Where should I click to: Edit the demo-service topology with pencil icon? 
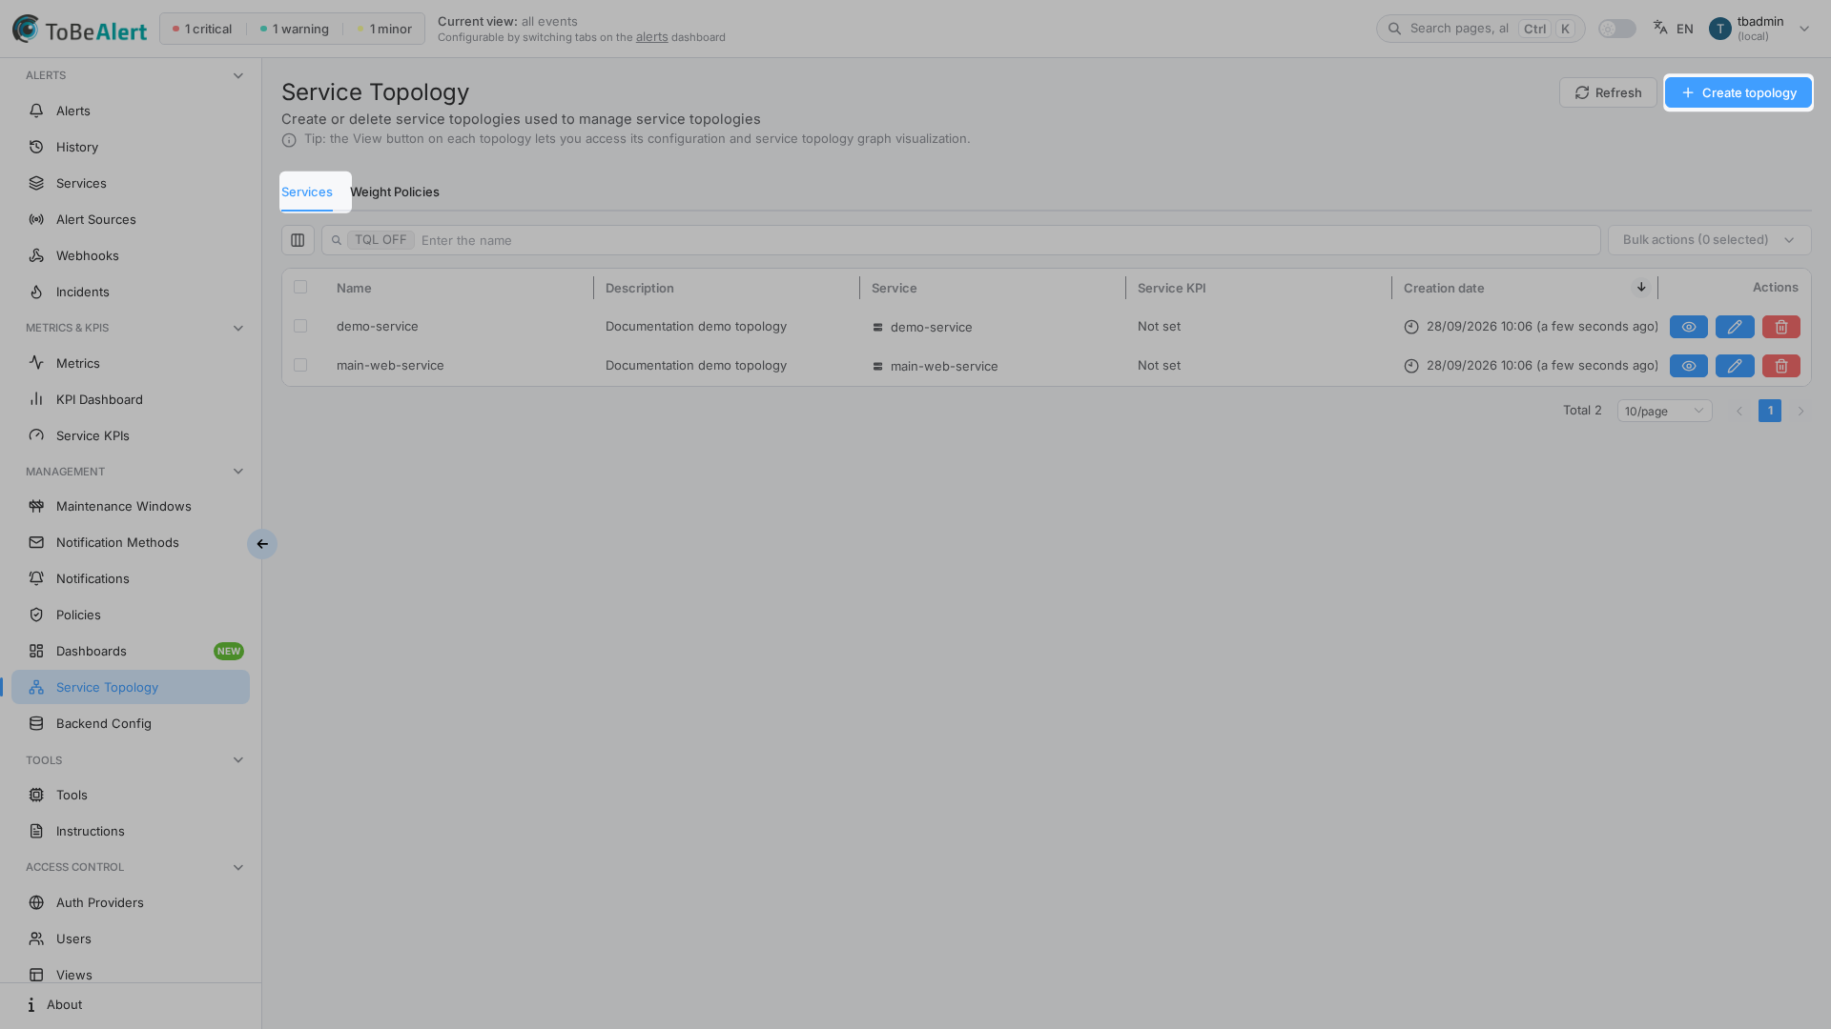[1735, 327]
